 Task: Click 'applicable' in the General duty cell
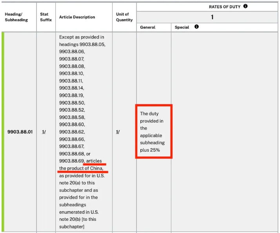pos(151,136)
